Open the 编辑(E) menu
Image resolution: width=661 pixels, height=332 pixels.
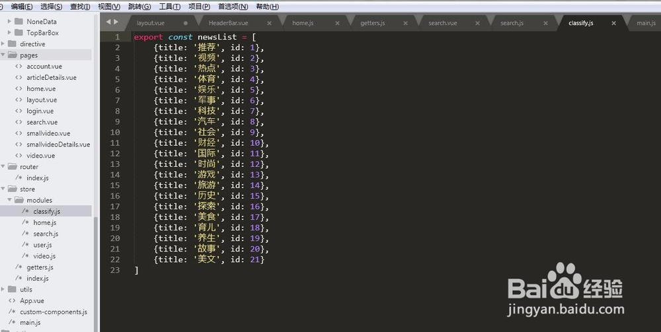(22, 7)
